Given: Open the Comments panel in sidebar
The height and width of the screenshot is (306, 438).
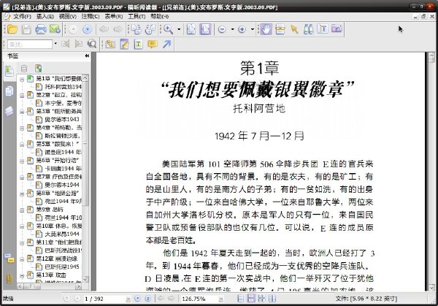Looking at the screenshot, I should (9, 259).
